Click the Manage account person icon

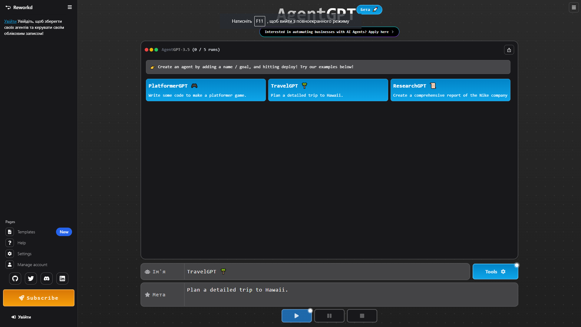click(x=10, y=265)
